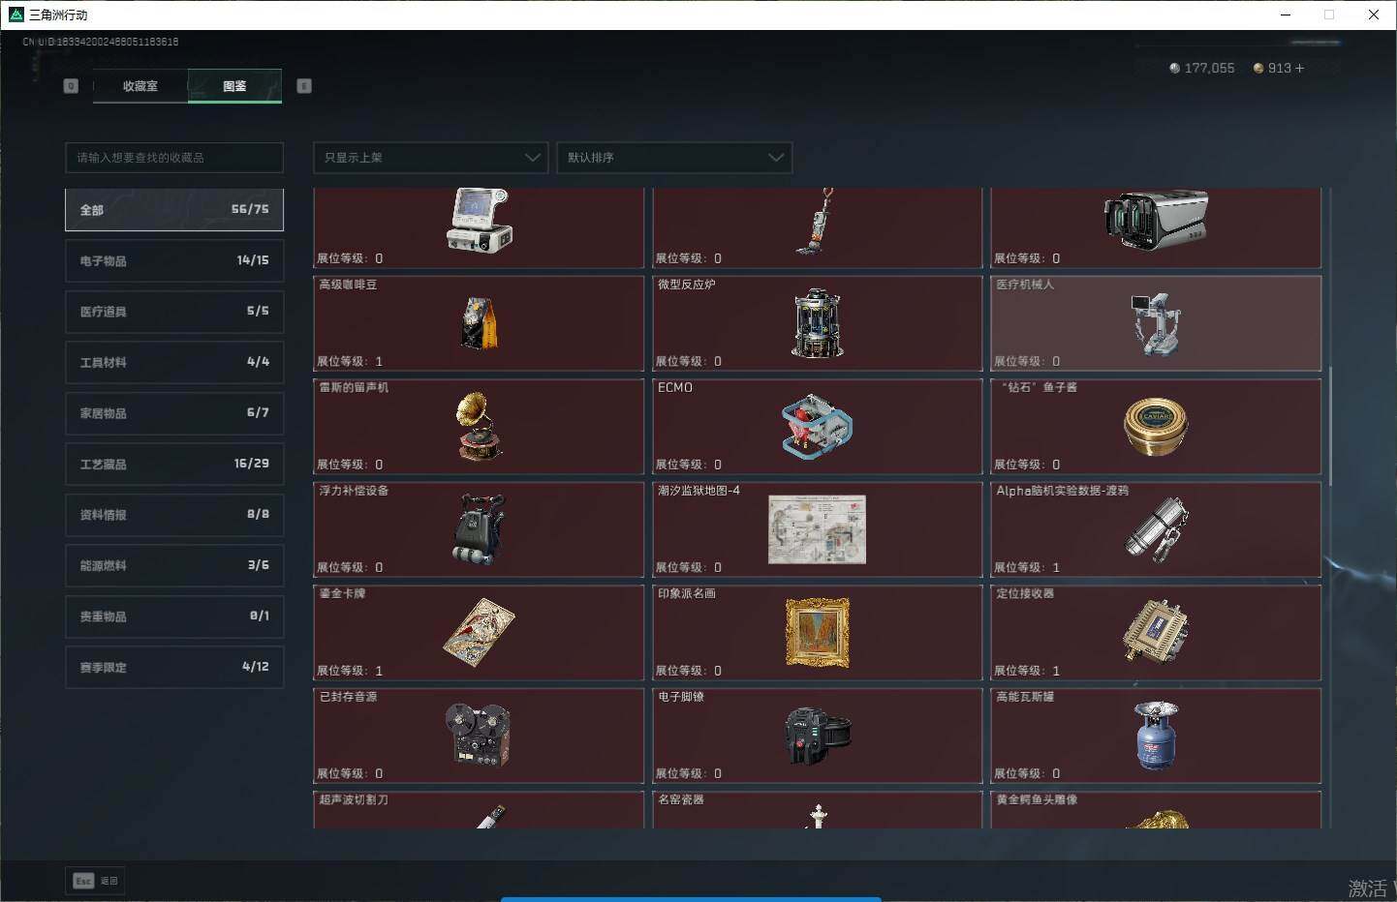Expand the 默认排序 sort dropdown
This screenshot has width=1397, height=902.
674,158
